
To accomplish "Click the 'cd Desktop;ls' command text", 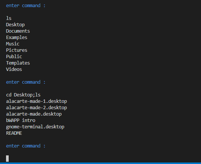I will pos(23,95).
